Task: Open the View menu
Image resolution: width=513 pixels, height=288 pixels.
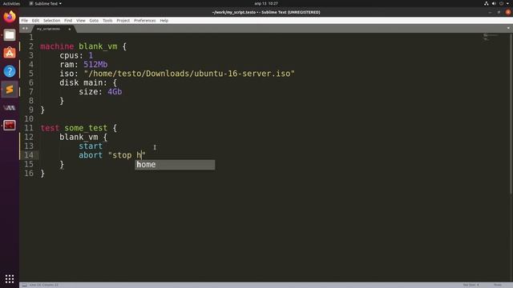Action: (x=81, y=21)
